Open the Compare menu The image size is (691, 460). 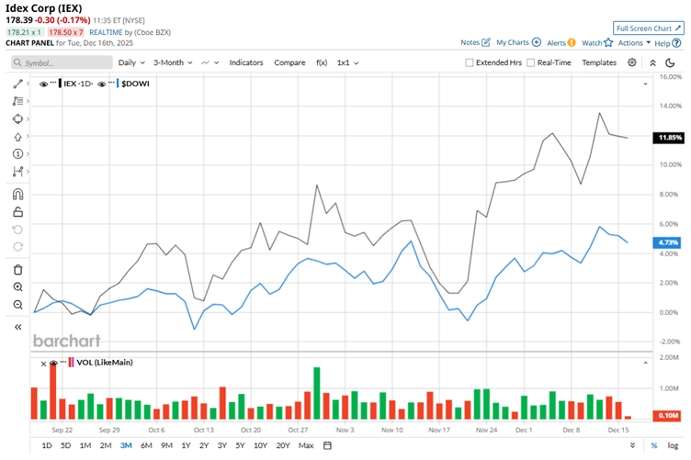289,62
